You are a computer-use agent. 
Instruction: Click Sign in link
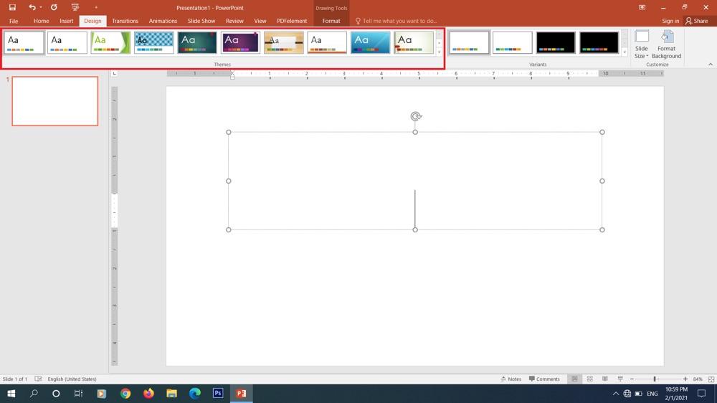tap(670, 21)
